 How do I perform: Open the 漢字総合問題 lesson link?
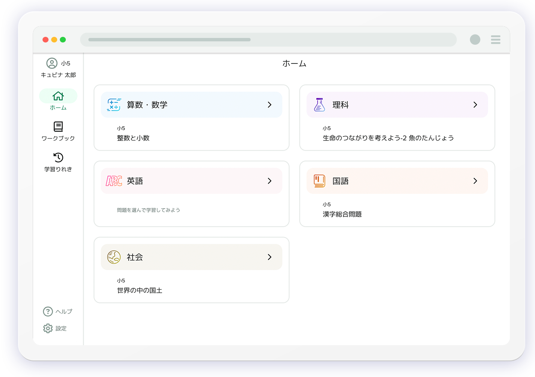tap(342, 214)
